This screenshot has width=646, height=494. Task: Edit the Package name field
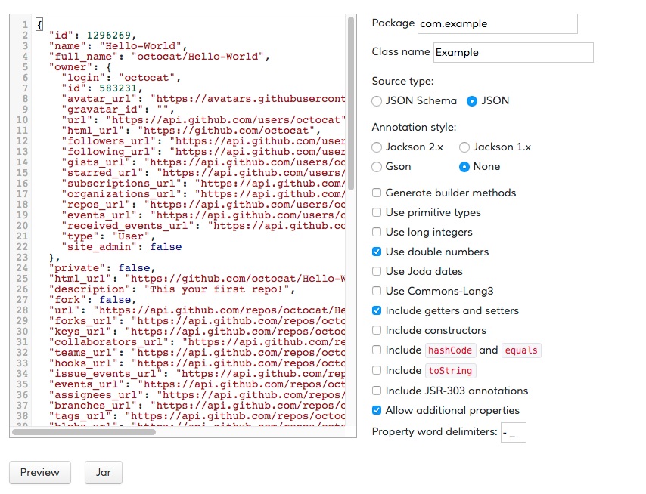(x=497, y=23)
